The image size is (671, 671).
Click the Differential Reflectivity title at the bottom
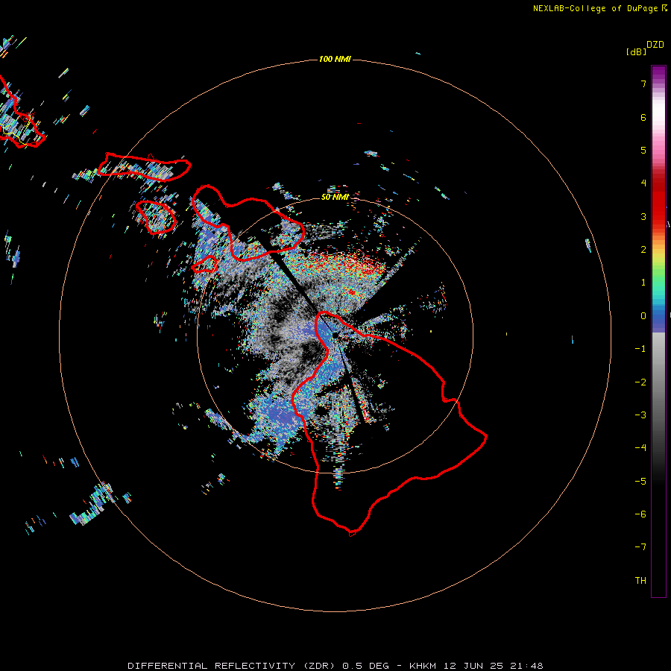pos(335,666)
